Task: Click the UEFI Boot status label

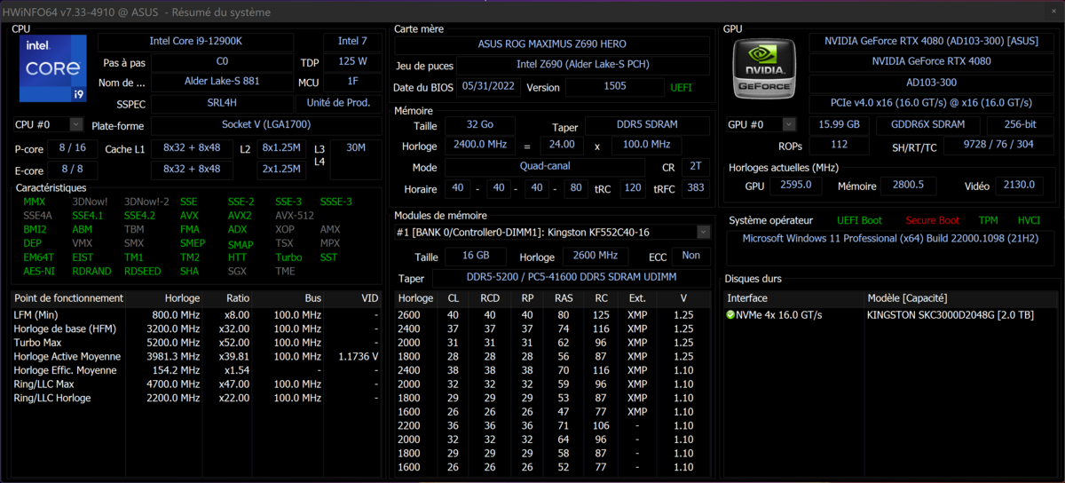Action: (859, 220)
